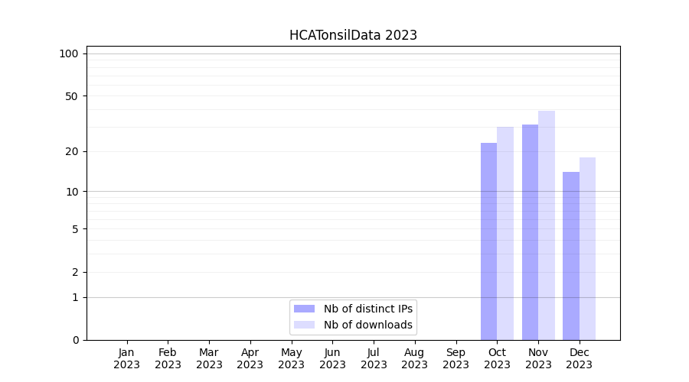The height and width of the screenshot is (382, 689).
Task: Click the Sep 2023 x-axis label
Action: pos(456,358)
